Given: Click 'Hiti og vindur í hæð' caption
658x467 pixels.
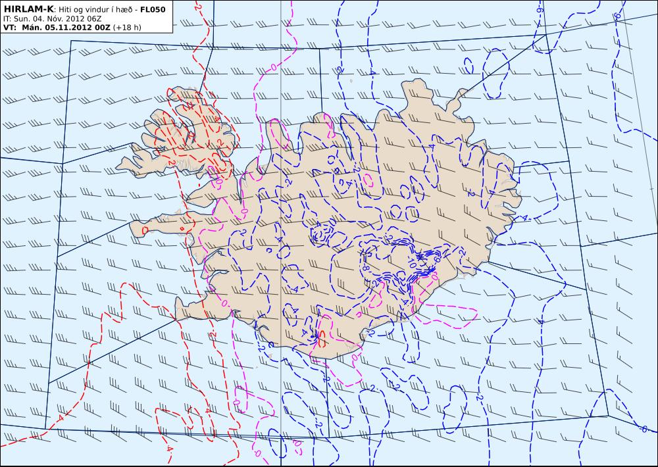Looking at the screenshot, I should [95, 10].
